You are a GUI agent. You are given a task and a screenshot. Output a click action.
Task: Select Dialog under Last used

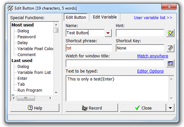coord(23,67)
